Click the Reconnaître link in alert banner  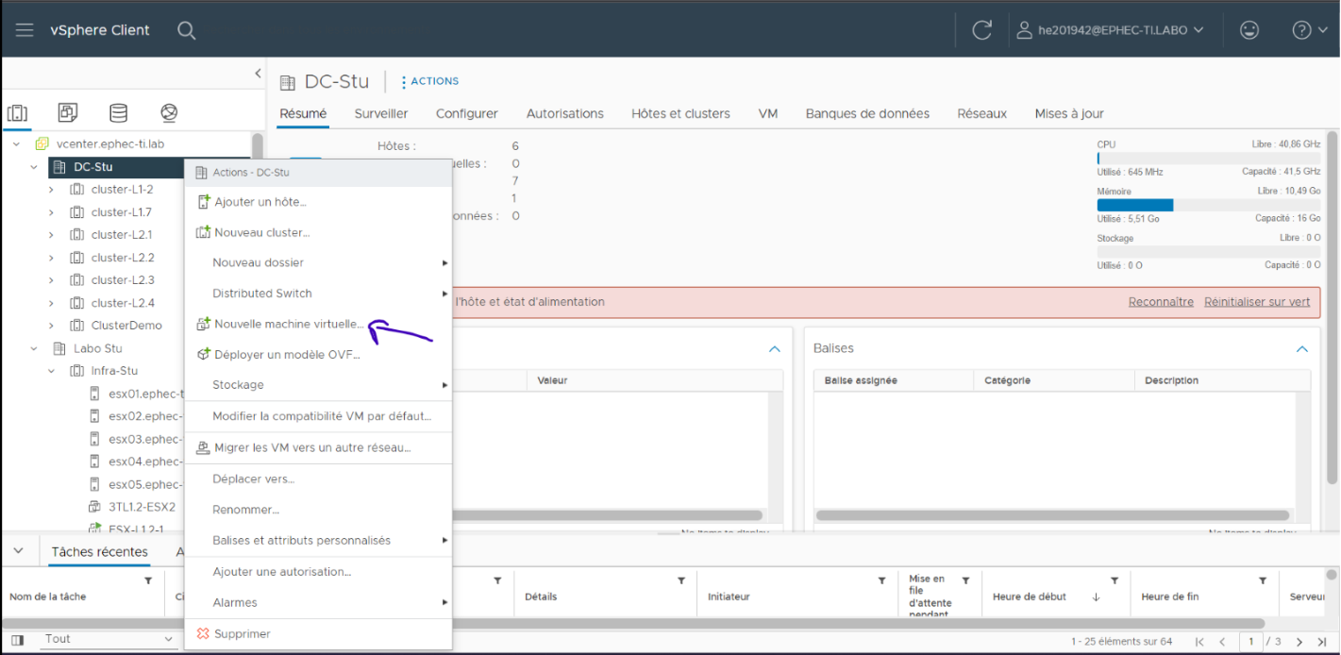(x=1161, y=302)
